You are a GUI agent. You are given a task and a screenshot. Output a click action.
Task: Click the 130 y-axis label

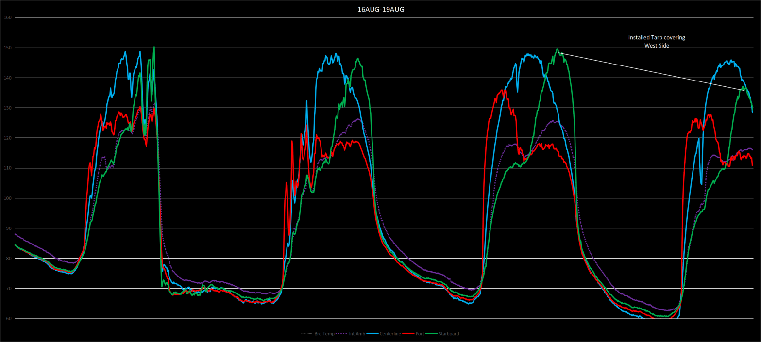(7, 108)
